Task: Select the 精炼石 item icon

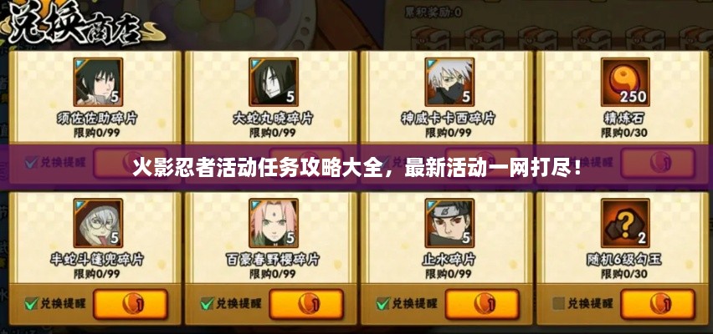Action: coord(626,82)
